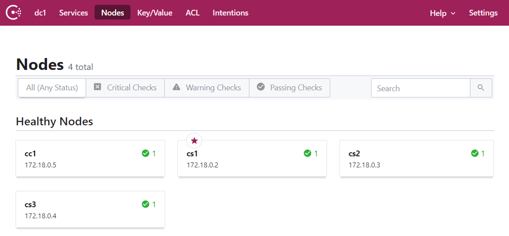Filter nodes by Warning Checks
Screen dimensions: 509x236
tap(207, 88)
